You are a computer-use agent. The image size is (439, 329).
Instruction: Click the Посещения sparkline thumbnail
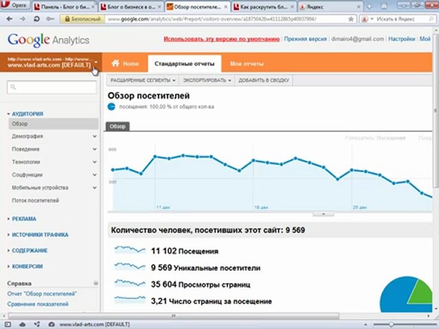point(130,249)
